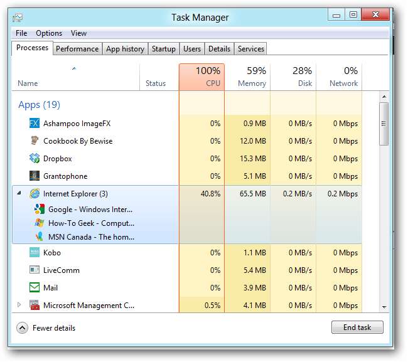The image size is (408, 362).
Task: Click the Google tab favicon
Action: pyautogui.click(x=40, y=209)
